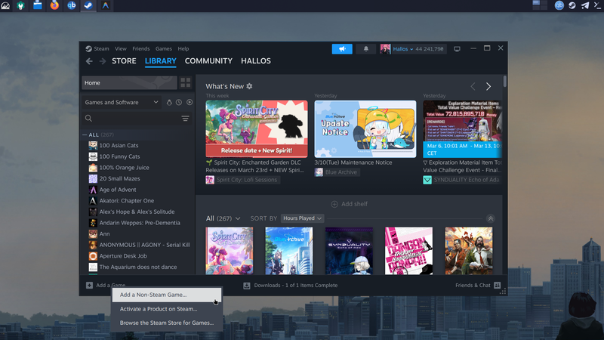Open Spirit City Release date news thumbnail
604x340 pixels.
coord(257,128)
